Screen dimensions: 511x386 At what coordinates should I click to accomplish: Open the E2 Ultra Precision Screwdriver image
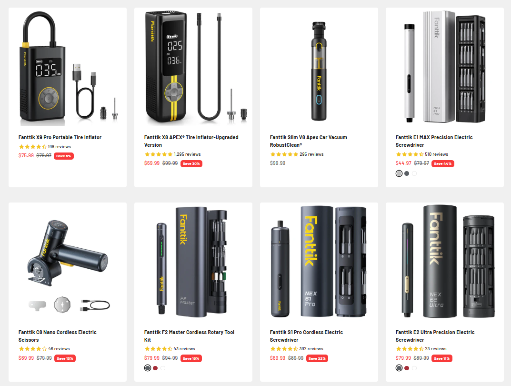[x=444, y=262]
